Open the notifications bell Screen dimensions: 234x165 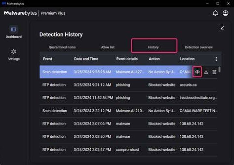pos(215,13)
